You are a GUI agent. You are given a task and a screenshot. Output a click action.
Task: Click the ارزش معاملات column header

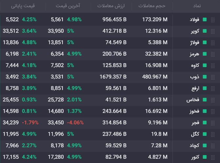(x=111, y=6)
